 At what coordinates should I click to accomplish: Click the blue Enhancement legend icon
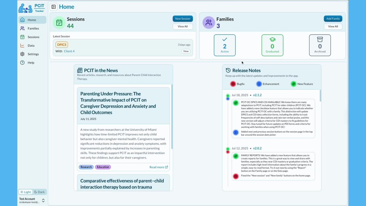point(259,84)
